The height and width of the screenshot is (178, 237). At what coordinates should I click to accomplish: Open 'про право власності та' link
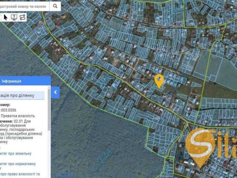point(20,174)
